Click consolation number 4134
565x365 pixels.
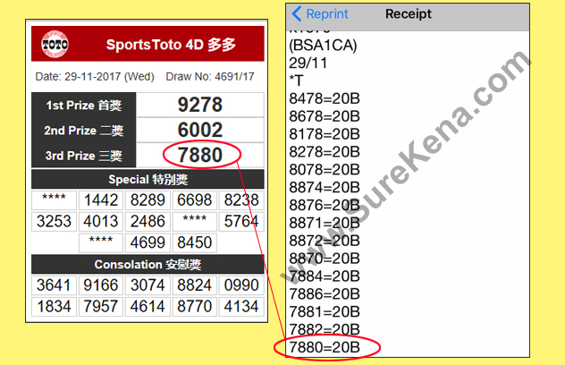click(241, 307)
